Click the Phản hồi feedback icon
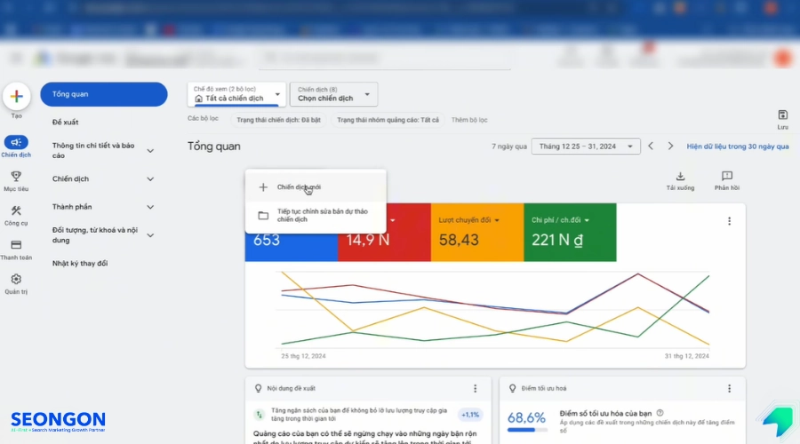Image resolution: width=800 pixels, height=444 pixels. (727, 177)
